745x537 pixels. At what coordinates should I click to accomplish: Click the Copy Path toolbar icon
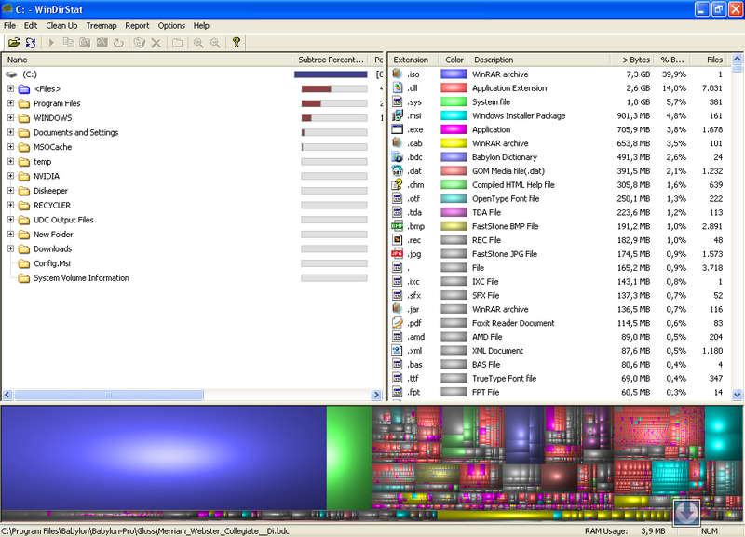68,43
